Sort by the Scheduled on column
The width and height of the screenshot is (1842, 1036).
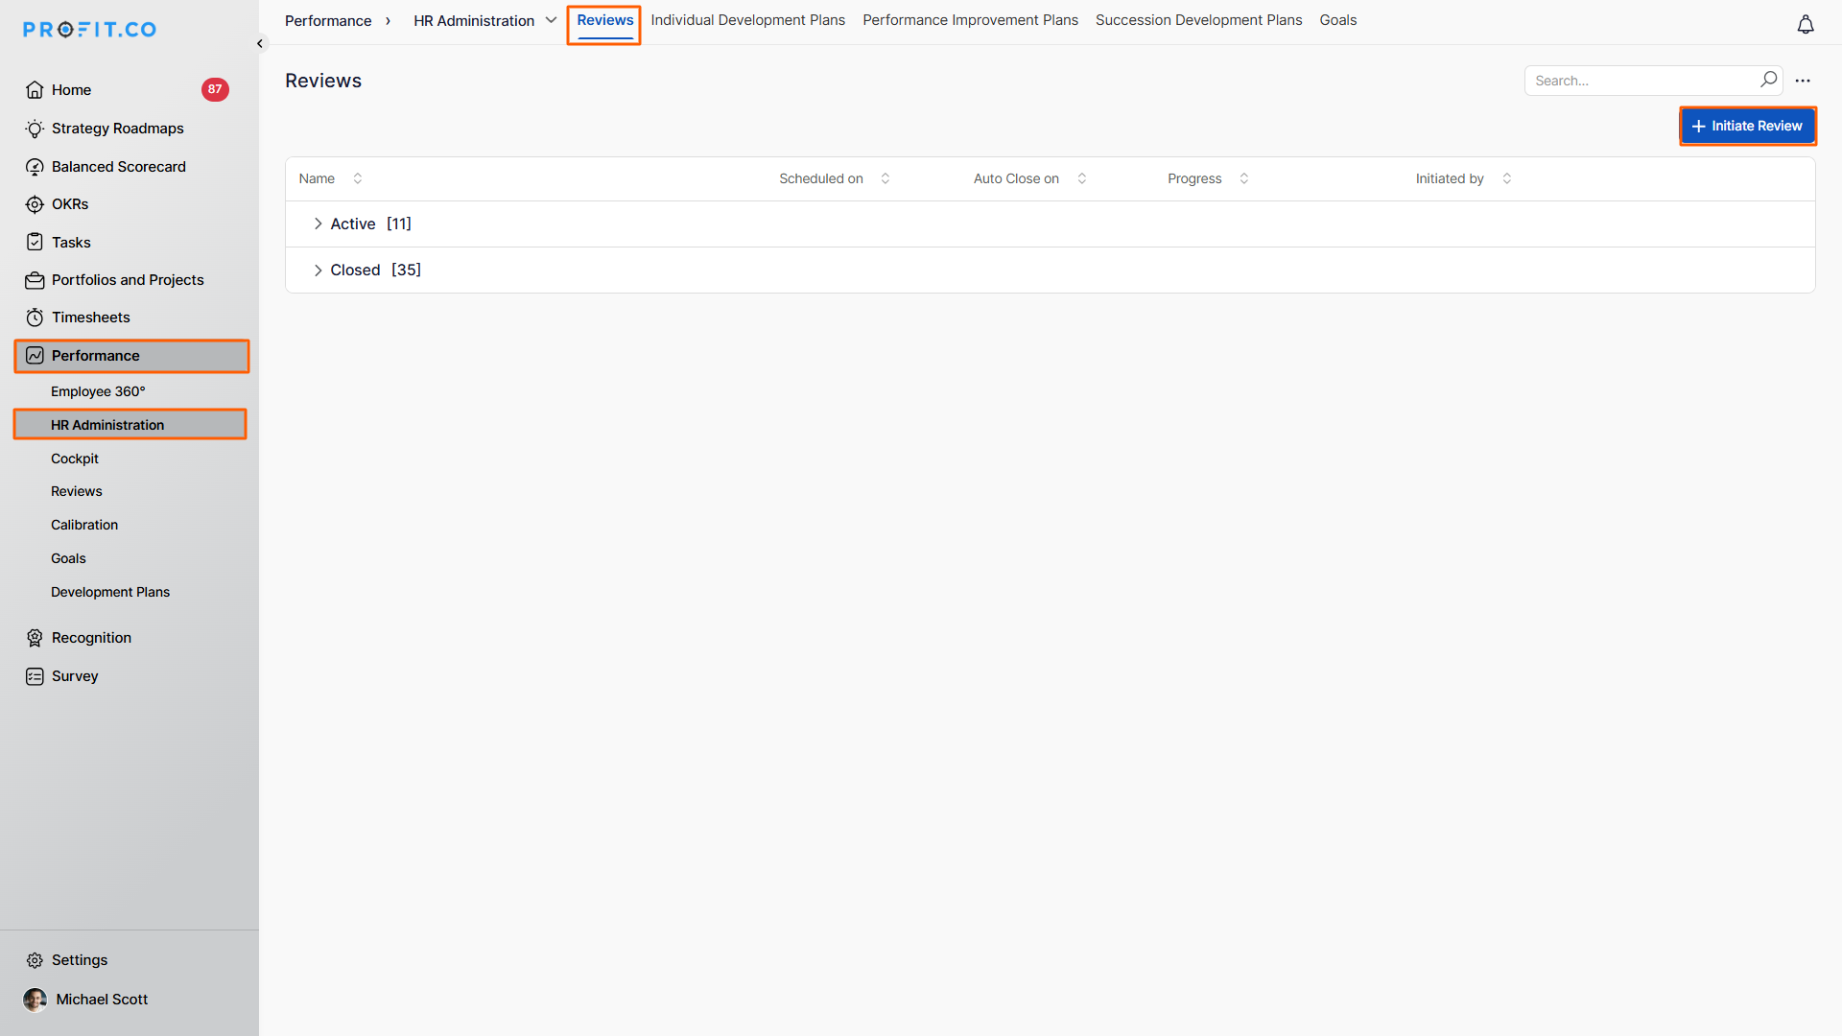tap(885, 178)
